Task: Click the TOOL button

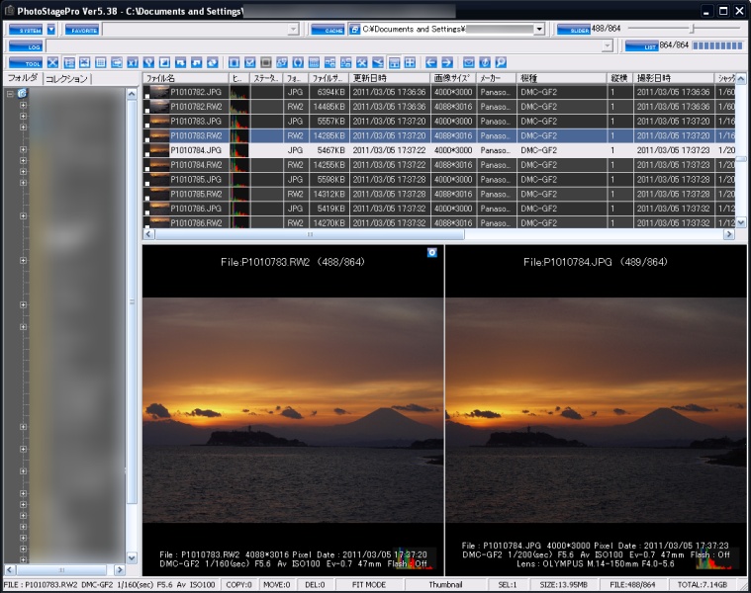Action: 26,62
